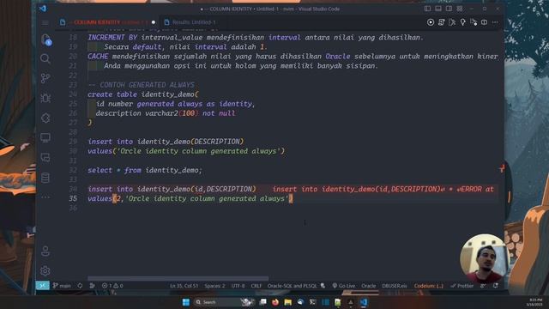Open the Accounts menu
Viewport: 549px width, 309px height.
pyautogui.click(x=45, y=251)
